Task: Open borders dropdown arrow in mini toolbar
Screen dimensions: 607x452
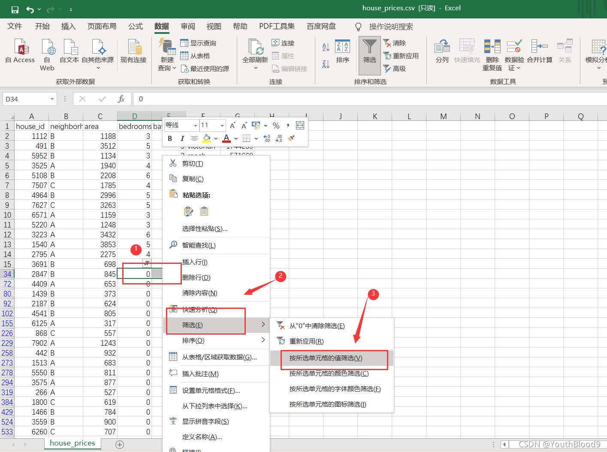Action: click(x=256, y=138)
